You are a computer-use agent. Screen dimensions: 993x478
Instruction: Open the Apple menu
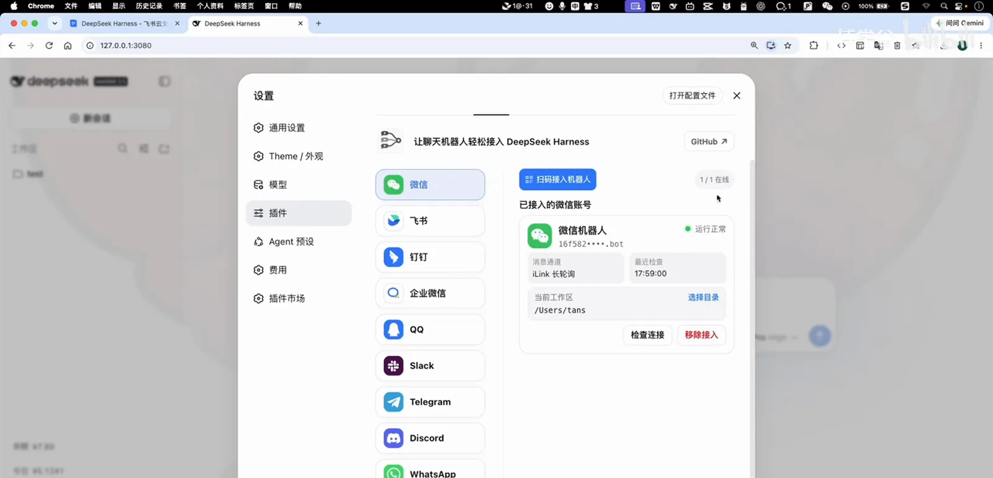tap(14, 6)
